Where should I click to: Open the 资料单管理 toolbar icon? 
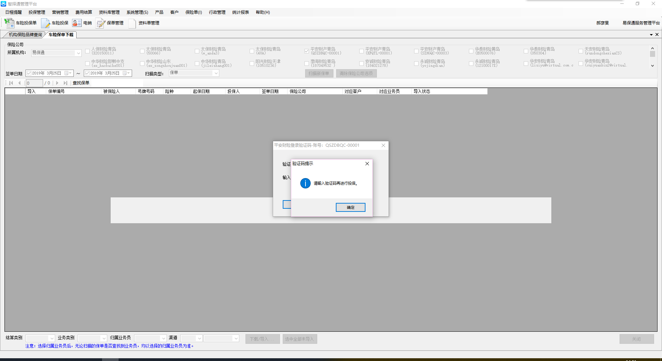(x=144, y=23)
